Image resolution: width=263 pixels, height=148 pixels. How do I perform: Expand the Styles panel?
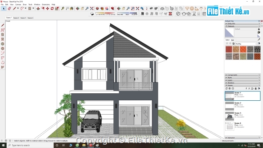[242, 78]
